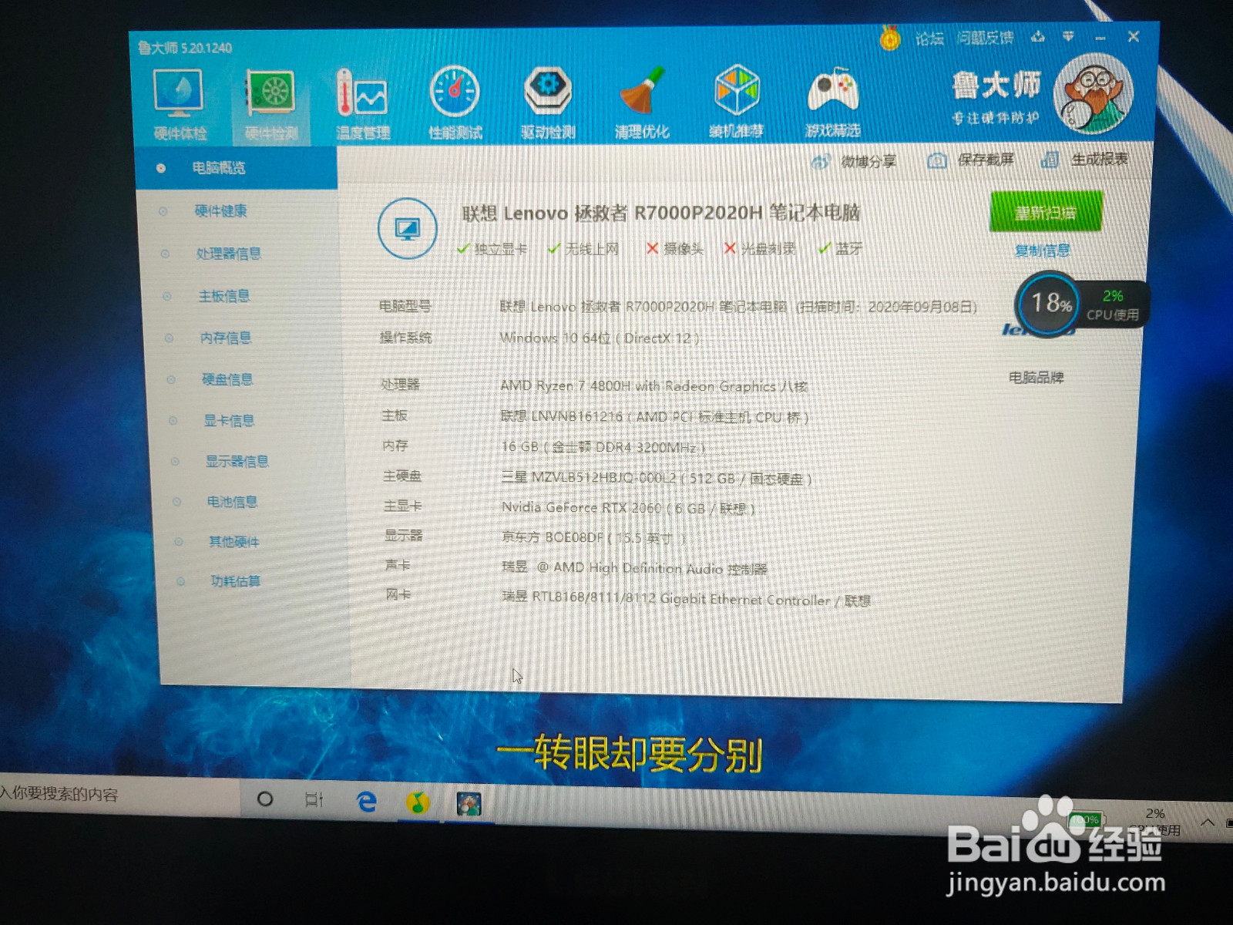
Task: Select 功耗估算 in the sidebar
Action: point(236,581)
